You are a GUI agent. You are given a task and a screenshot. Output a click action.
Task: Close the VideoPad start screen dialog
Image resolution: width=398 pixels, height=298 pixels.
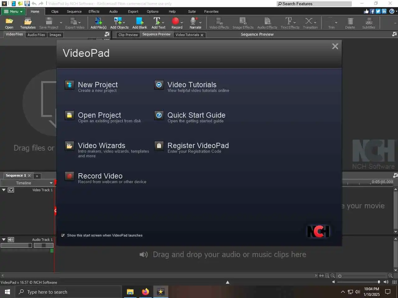tap(335, 46)
